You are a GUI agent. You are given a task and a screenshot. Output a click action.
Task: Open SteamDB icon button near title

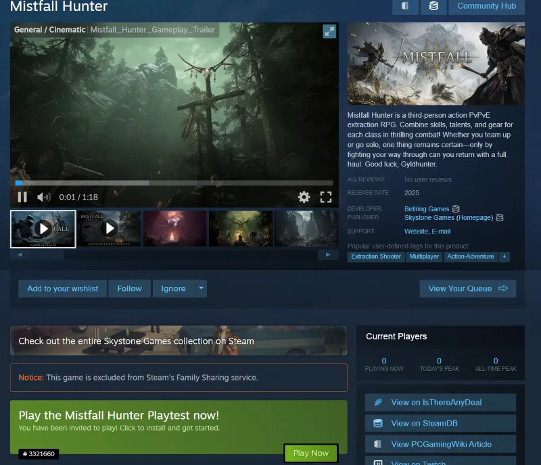pyautogui.click(x=433, y=6)
